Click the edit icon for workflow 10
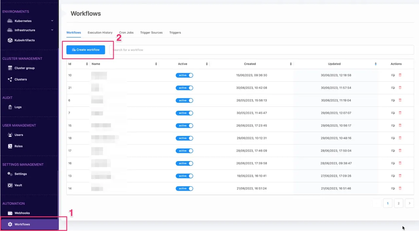Viewport: 419px width, 231px height. 393,75
